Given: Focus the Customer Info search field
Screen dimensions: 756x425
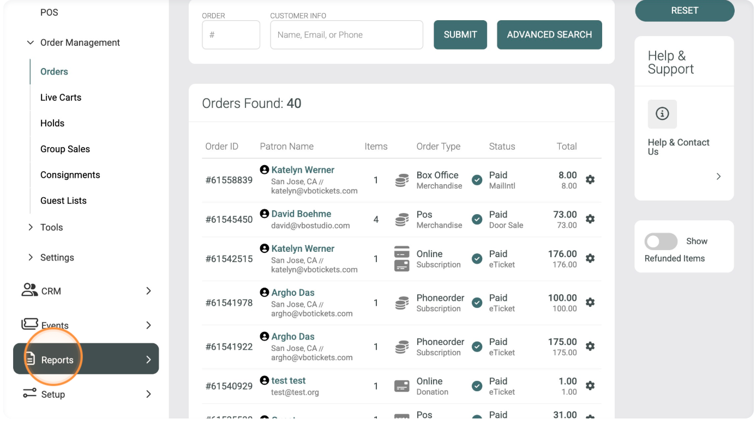Looking at the screenshot, I should [x=346, y=35].
